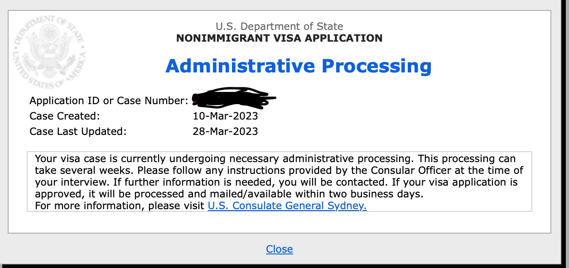Image resolution: width=569 pixels, height=268 pixels.
Task: Click the Nonimmigrant Visa Application title
Action: click(x=279, y=38)
